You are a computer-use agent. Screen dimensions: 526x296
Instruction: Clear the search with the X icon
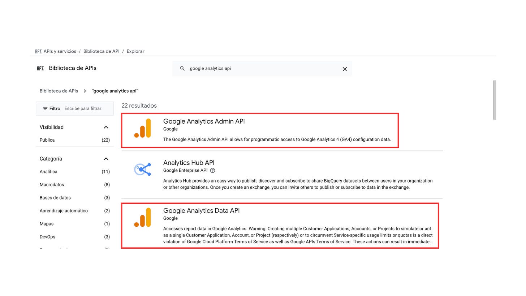pyautogui.click(x=345, y=69)
